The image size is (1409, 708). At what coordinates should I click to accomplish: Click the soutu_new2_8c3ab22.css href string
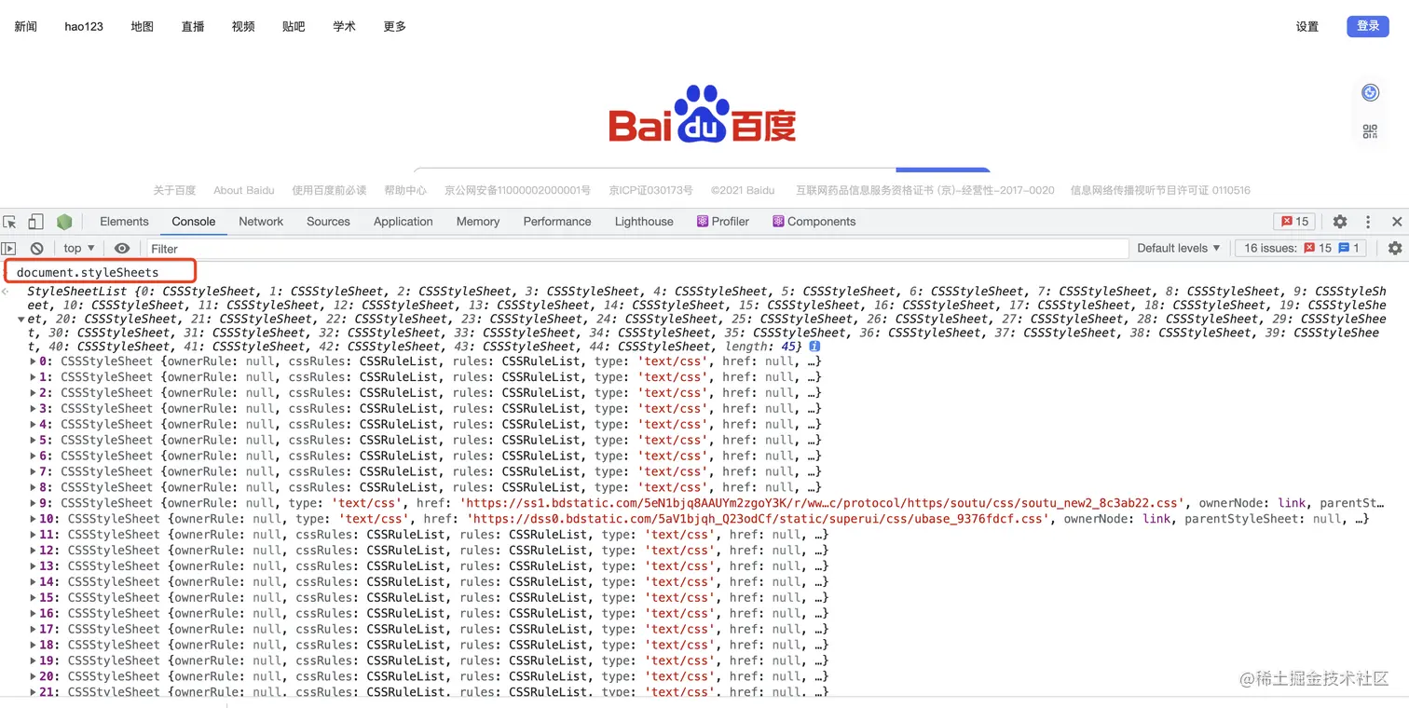point(822,503)
